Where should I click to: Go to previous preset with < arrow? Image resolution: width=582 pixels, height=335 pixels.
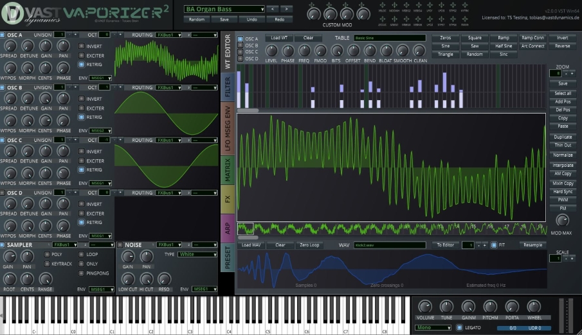click(x=273, y=9)
